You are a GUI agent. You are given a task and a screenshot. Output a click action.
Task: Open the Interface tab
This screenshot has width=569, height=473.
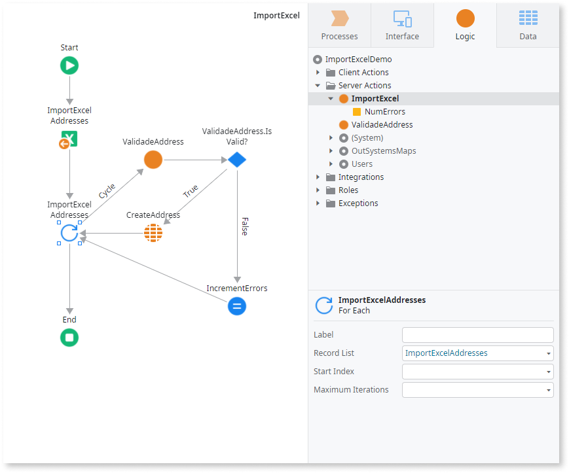(x=402, y=25)
